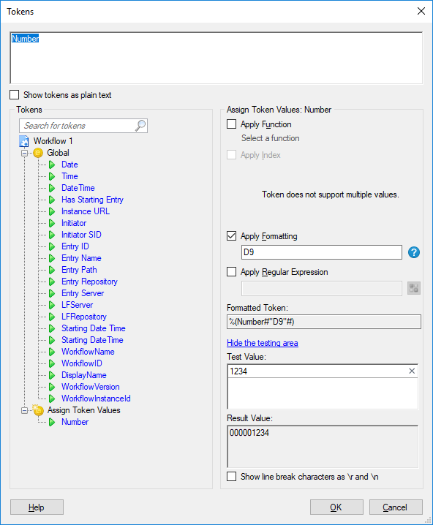This screenshot has height=525, width=433.
Task: Uncheck the Apply Formatting checkbox
Action: [231, 236]
